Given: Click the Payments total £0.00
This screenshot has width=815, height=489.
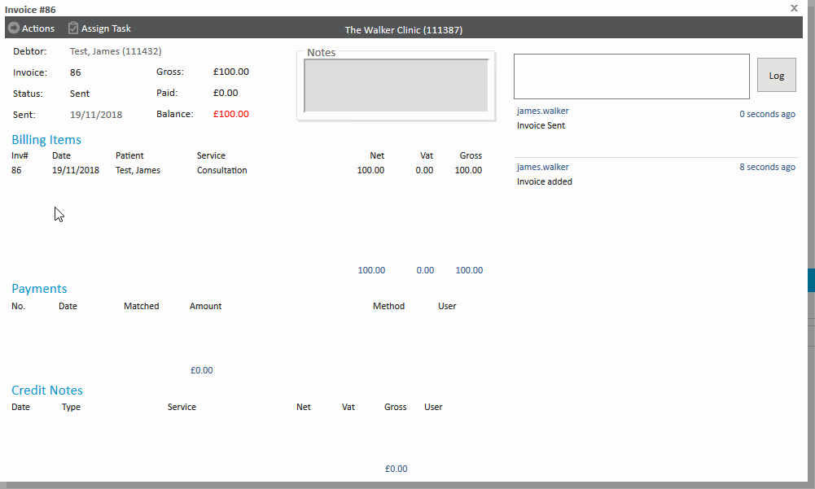Looking at the screenshot, I should tap(202, 370).
